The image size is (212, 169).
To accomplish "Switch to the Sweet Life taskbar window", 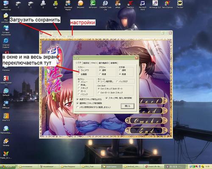I will click(x=154, y=166).
